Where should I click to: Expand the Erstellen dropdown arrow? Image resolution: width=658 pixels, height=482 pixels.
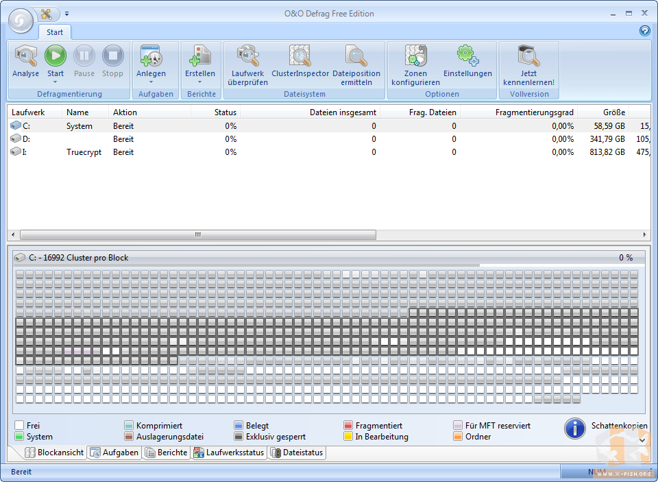[x=200, y=82]
